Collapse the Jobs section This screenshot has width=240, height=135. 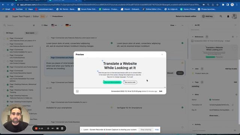point(193,69)
